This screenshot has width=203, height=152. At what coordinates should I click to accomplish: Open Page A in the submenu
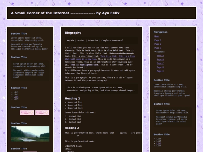pyautogui.click(x=160, y=56)
